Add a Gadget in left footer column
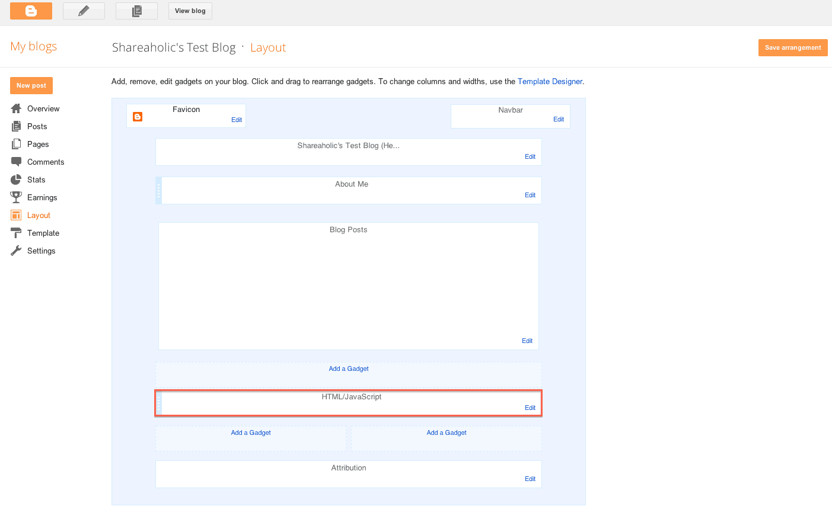The height and width of the screenshot is (516, 832). point(251,432)
